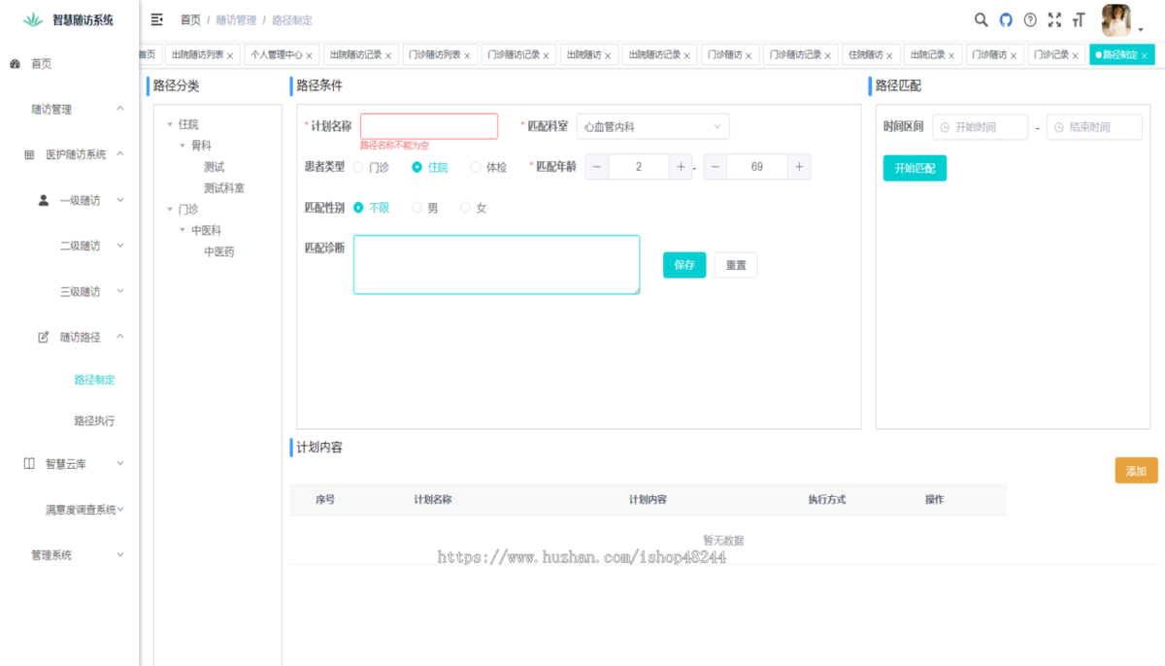Select 住院 patient type radio
The width and height of the screenshot is (1165, 666).
pyautogui.click(x=416, y=167)
